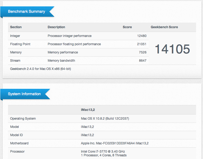Click the stream score 8647

coord(143,61)
